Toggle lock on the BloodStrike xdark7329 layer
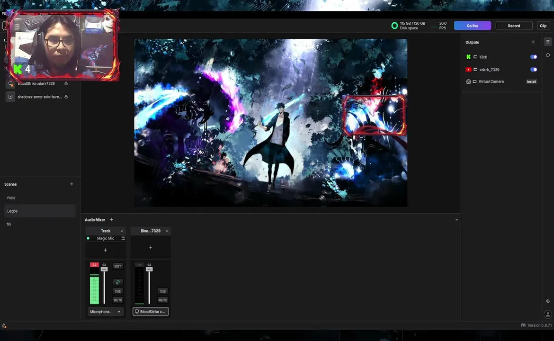This screenshot has width=554, height=341. tap(66, 83)
